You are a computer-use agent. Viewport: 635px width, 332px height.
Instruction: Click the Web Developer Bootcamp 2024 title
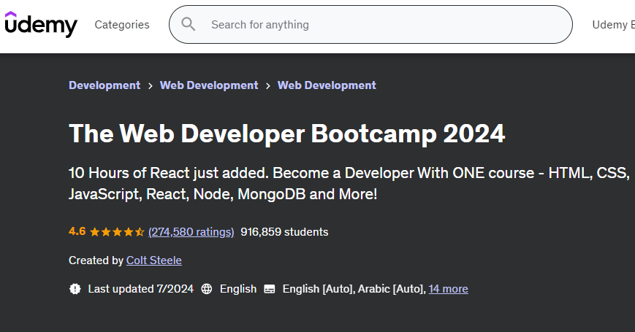click(x=286, y=134)
